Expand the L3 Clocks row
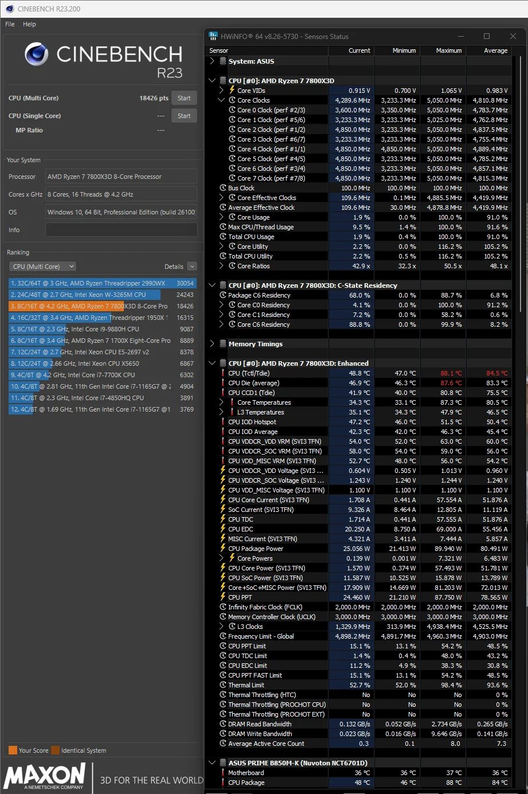528x794 pixels. [x=221, y=627]
